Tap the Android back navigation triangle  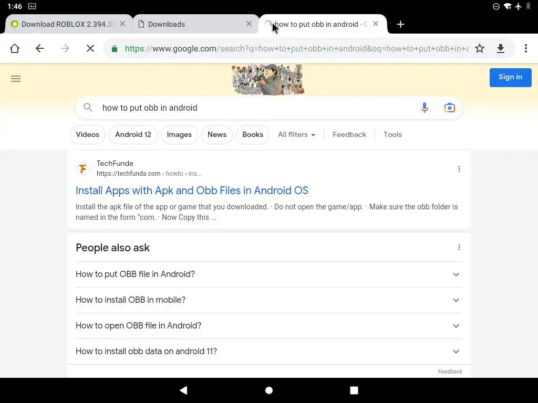click(x=183, y=390)
